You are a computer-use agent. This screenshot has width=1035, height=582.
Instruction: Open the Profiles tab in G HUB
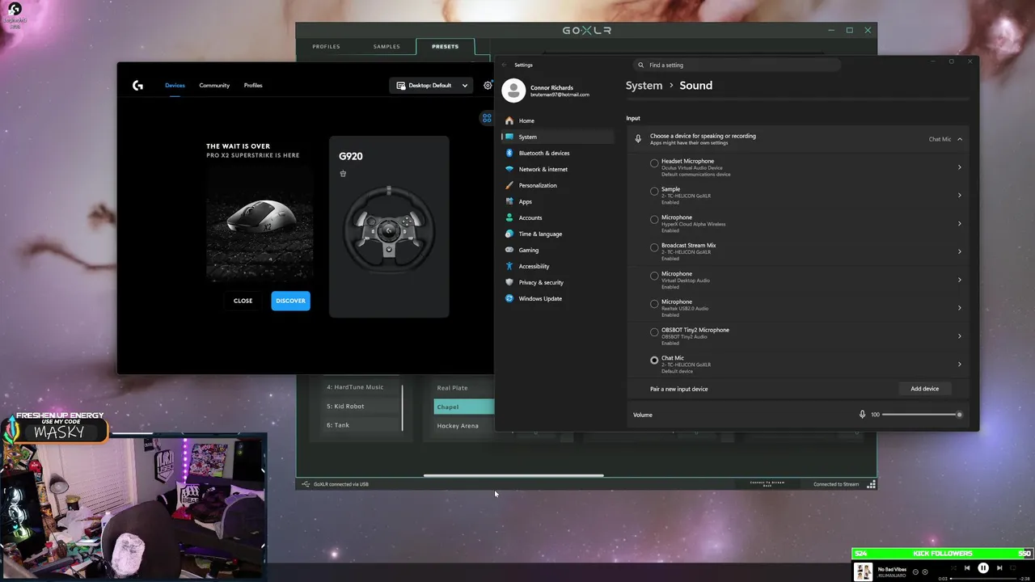(253, 86)
